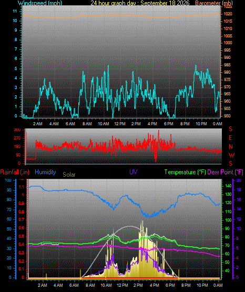Click the purple UV legend label
Viewport: 245px width, 292px height.
[x=134, y=172]
